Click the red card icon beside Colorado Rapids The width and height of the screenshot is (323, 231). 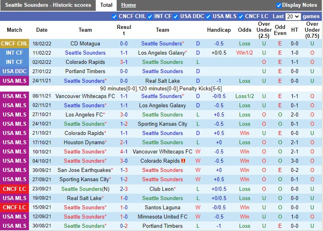pyautogui.click(x=183, y=161)
